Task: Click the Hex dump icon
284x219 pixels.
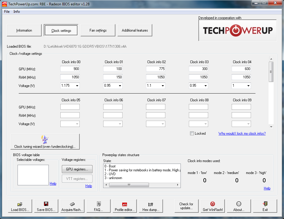Action: click(x=151, y=204)
